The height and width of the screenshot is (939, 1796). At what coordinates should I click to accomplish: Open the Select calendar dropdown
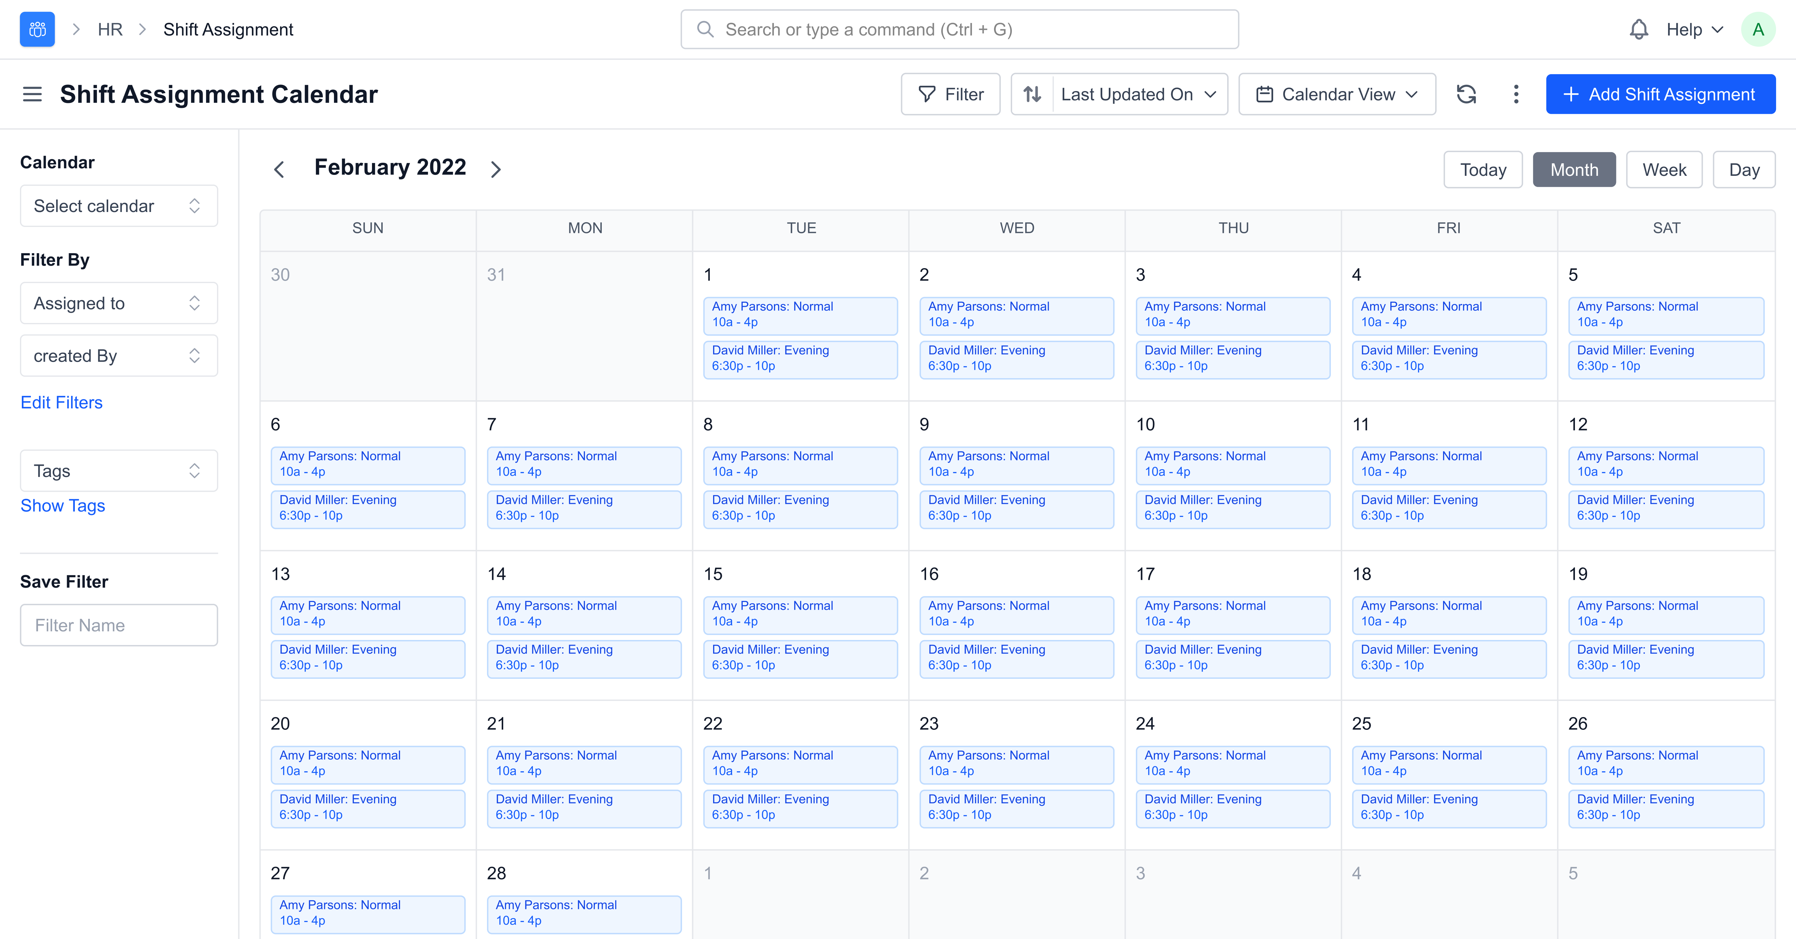tap(118, 206)
